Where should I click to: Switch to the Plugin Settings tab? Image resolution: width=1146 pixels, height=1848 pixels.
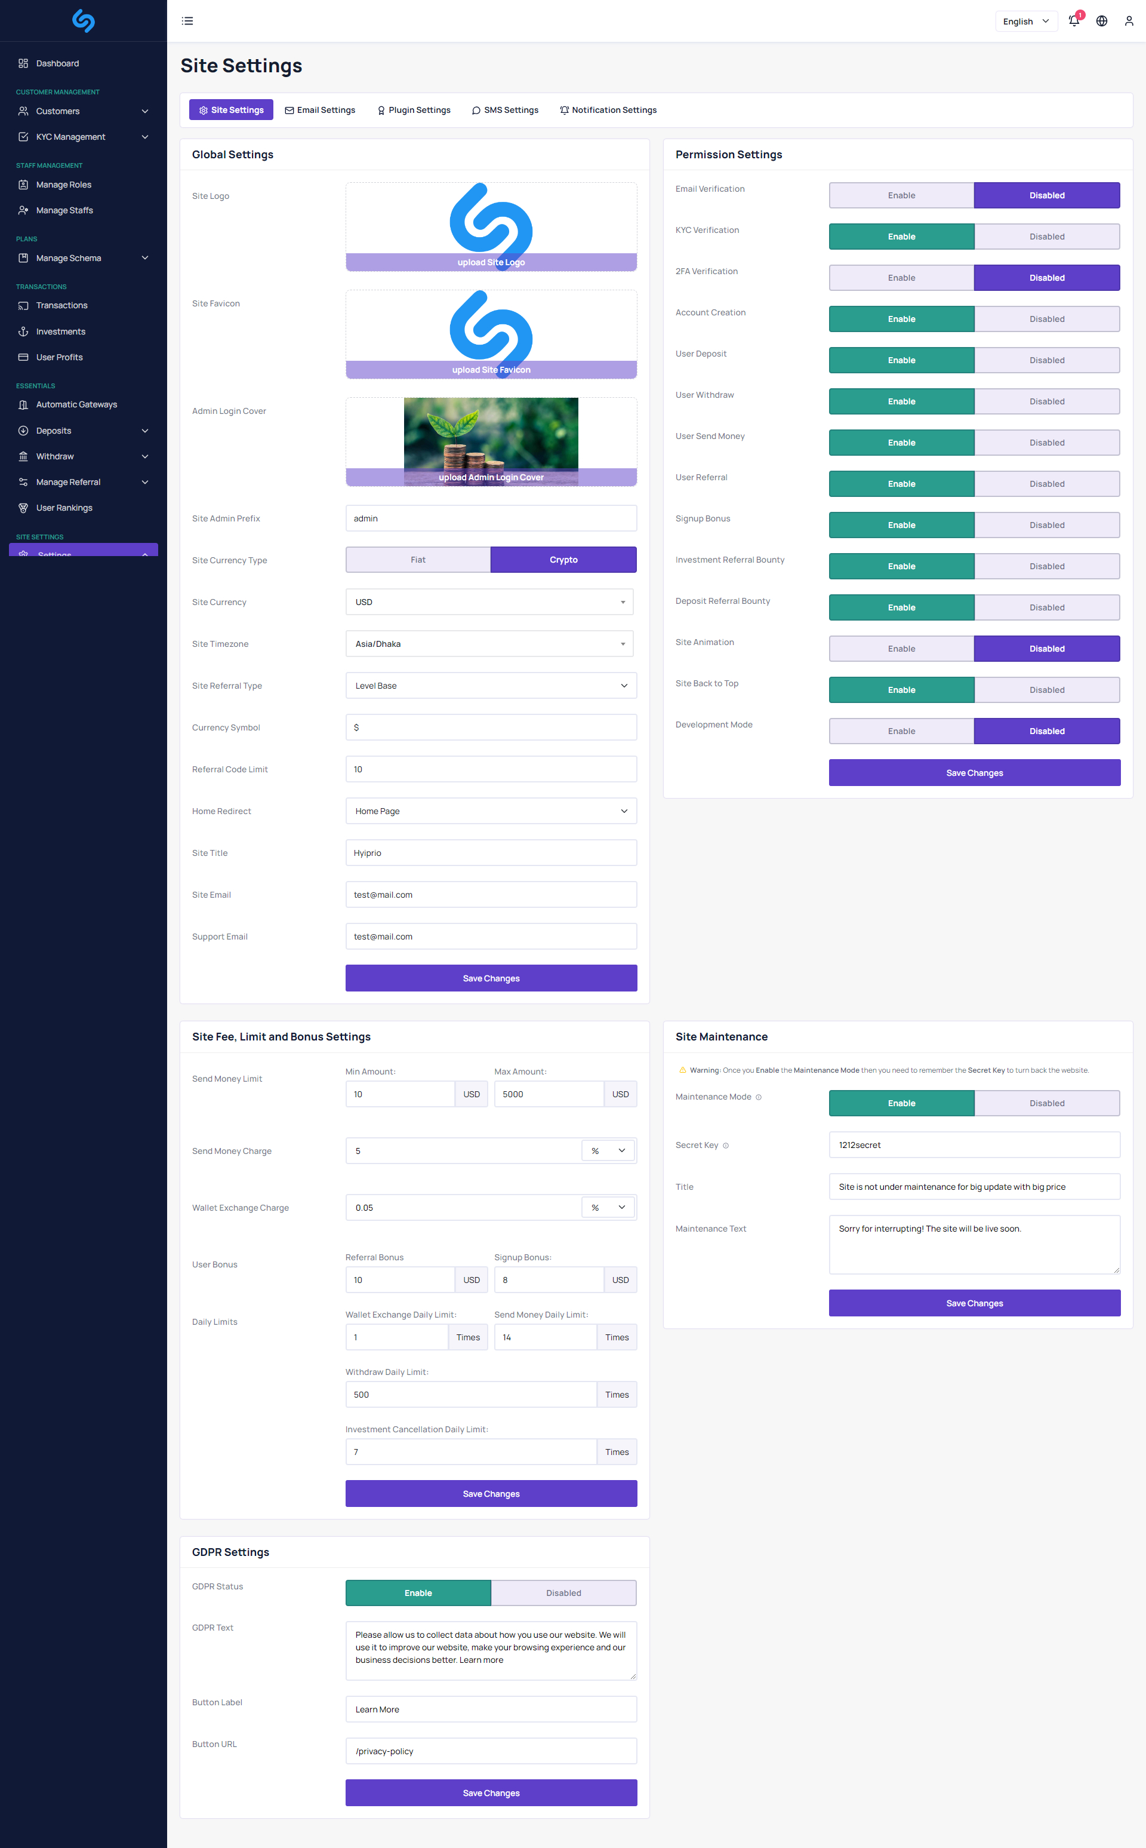pyautogui.click(x=414, y=110)
